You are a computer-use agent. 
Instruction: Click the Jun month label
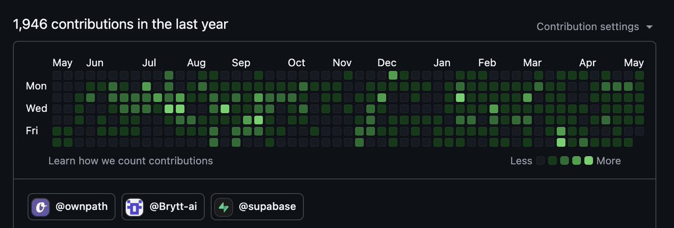click(95, 62)
